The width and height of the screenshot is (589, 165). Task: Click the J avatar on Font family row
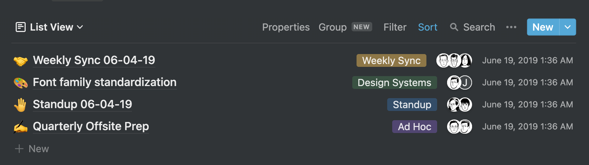click(465, 82)
